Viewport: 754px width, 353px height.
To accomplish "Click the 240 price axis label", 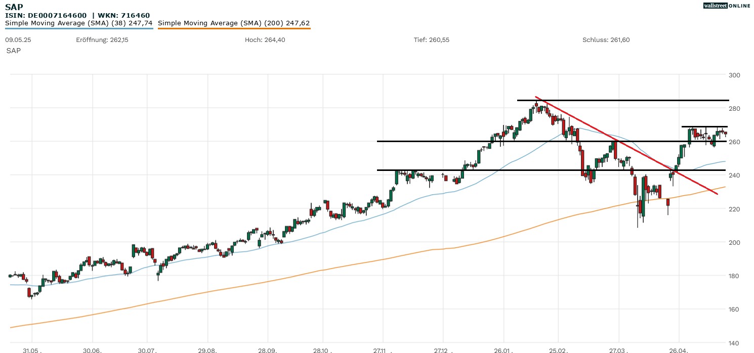I will [734, 175].
